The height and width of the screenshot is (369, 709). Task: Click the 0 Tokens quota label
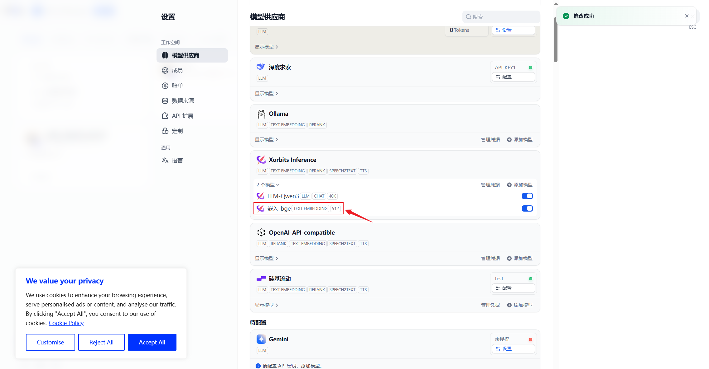[459, 30]
